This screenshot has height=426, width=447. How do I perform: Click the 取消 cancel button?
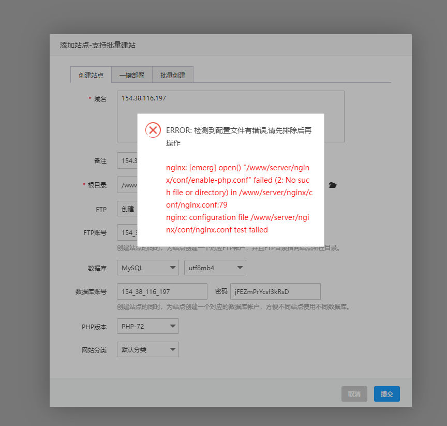coord(354,394)
